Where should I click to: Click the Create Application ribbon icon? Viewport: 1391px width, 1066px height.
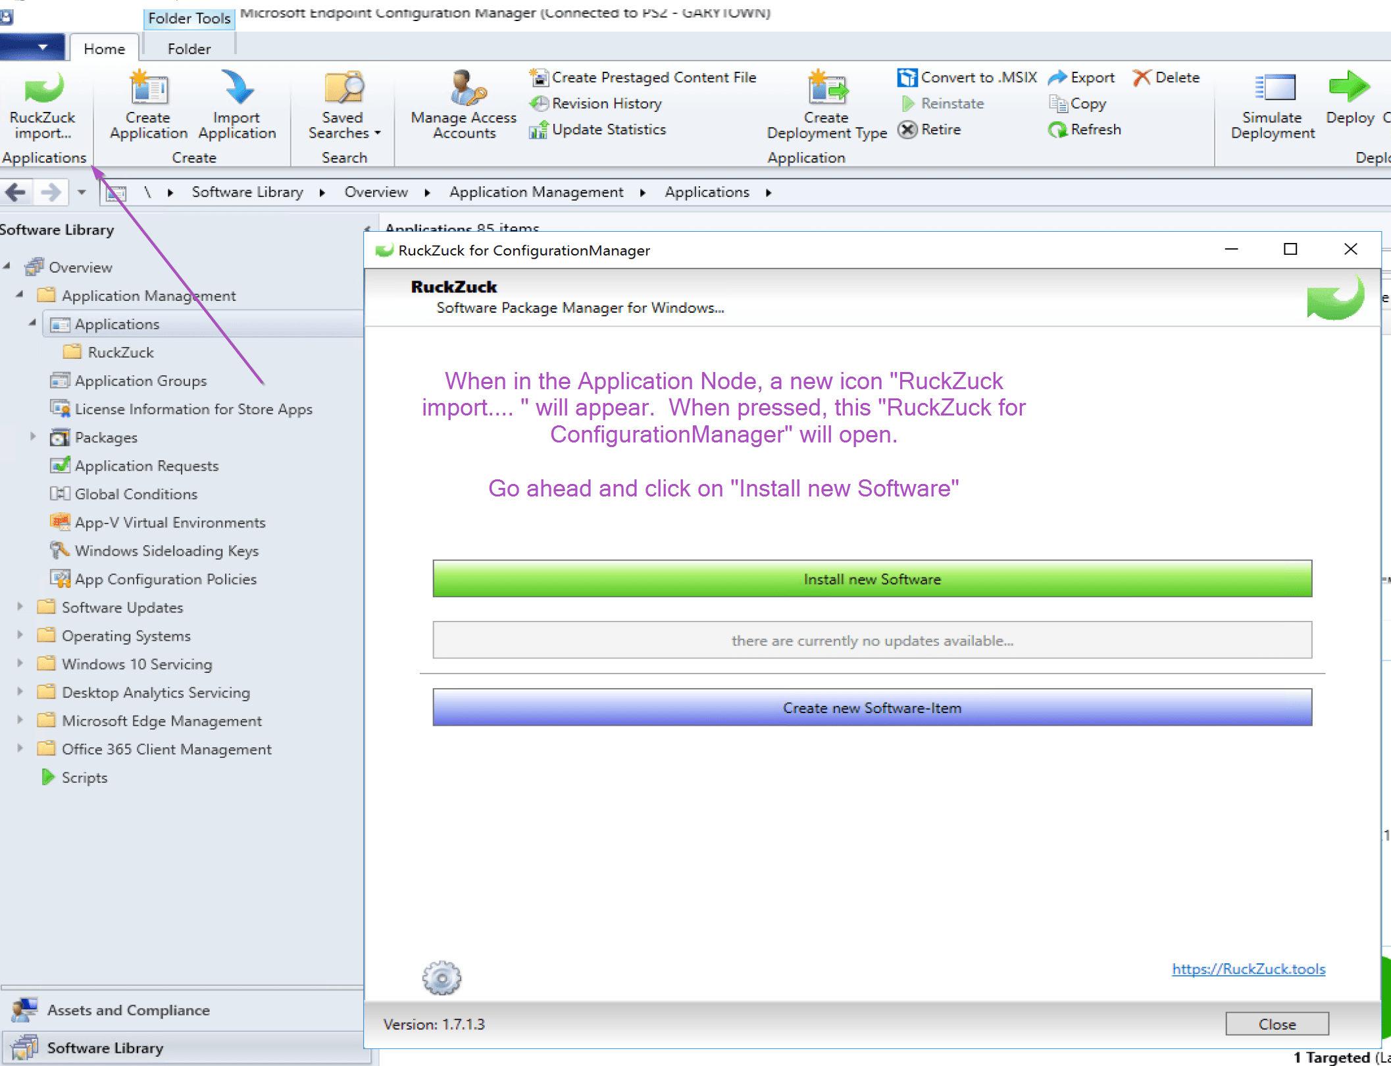click(x=149, y=89)
